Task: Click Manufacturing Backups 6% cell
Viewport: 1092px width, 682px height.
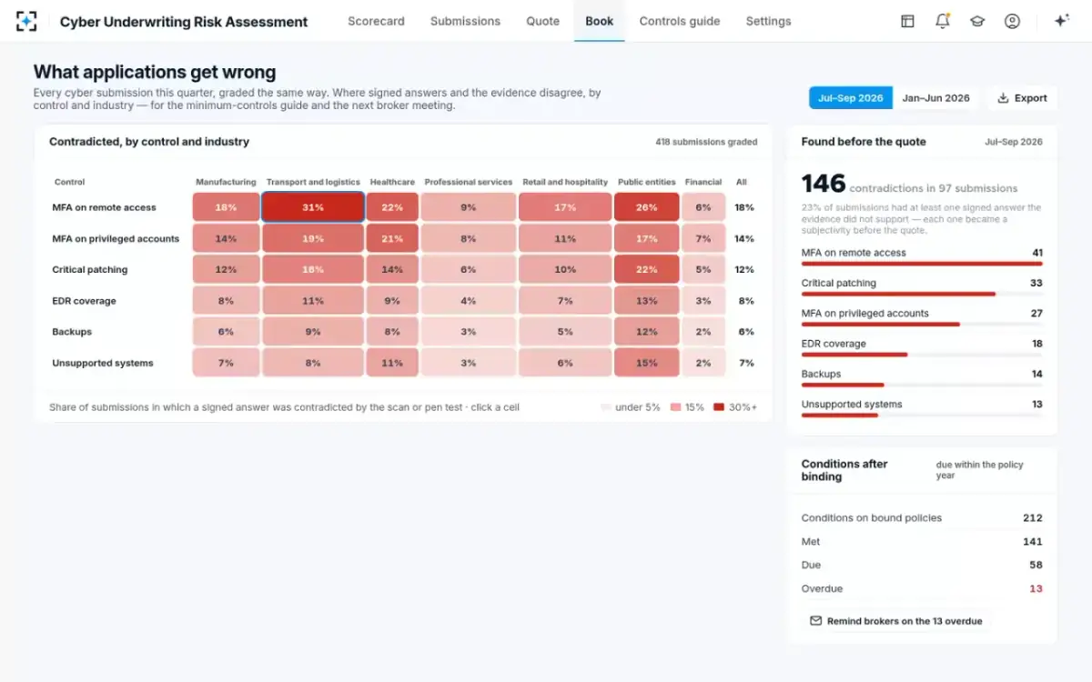Action: pyautogui.click(x=226, y=332)
